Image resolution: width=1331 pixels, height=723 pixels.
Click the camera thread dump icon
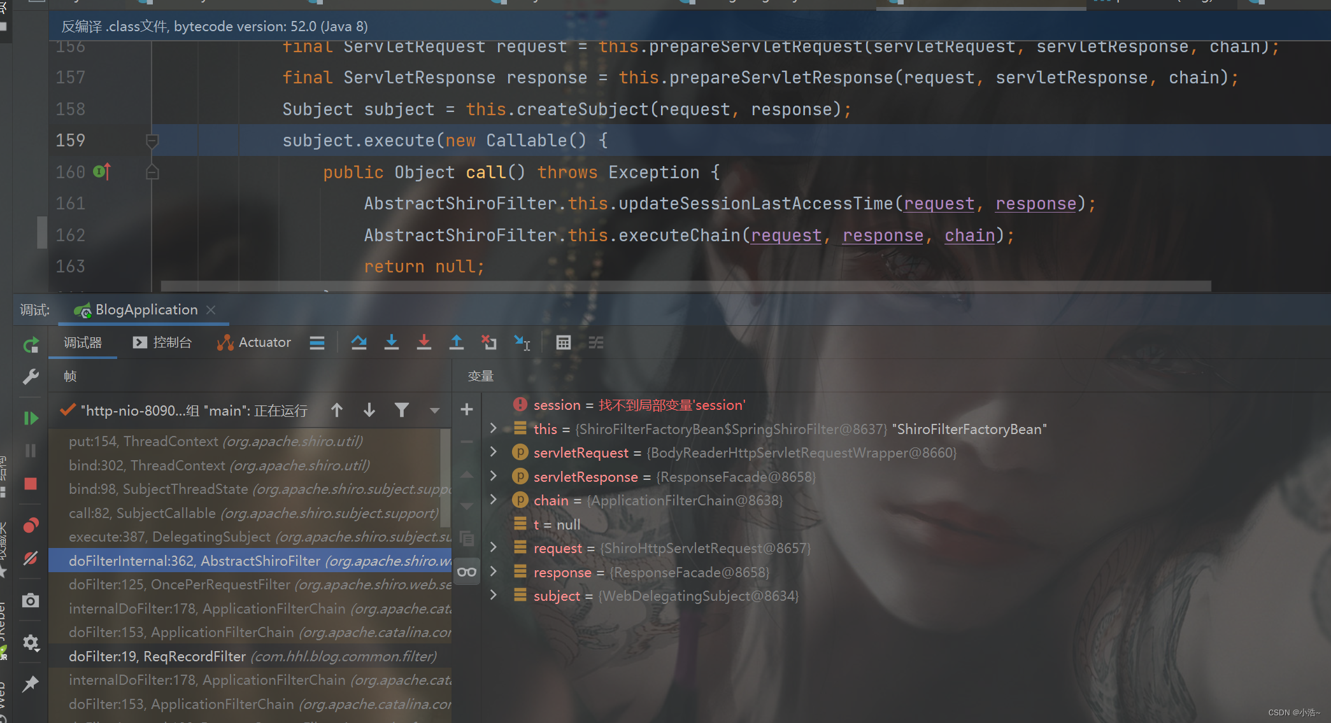point(31,600)
